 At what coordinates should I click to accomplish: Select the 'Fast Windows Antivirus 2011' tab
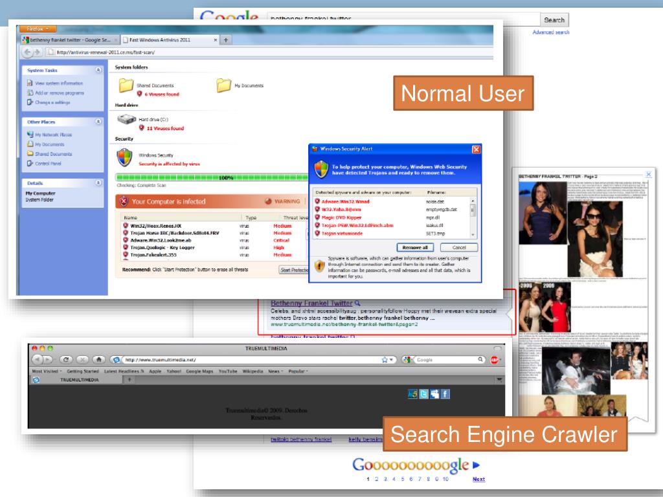160,39
